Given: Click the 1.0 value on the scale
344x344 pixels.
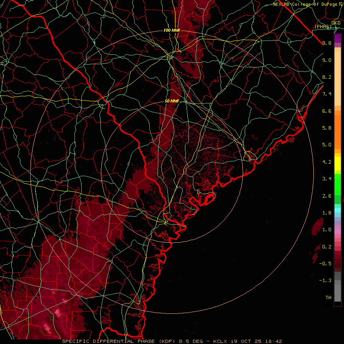Looking at the screenshot, I should point(327,230).
